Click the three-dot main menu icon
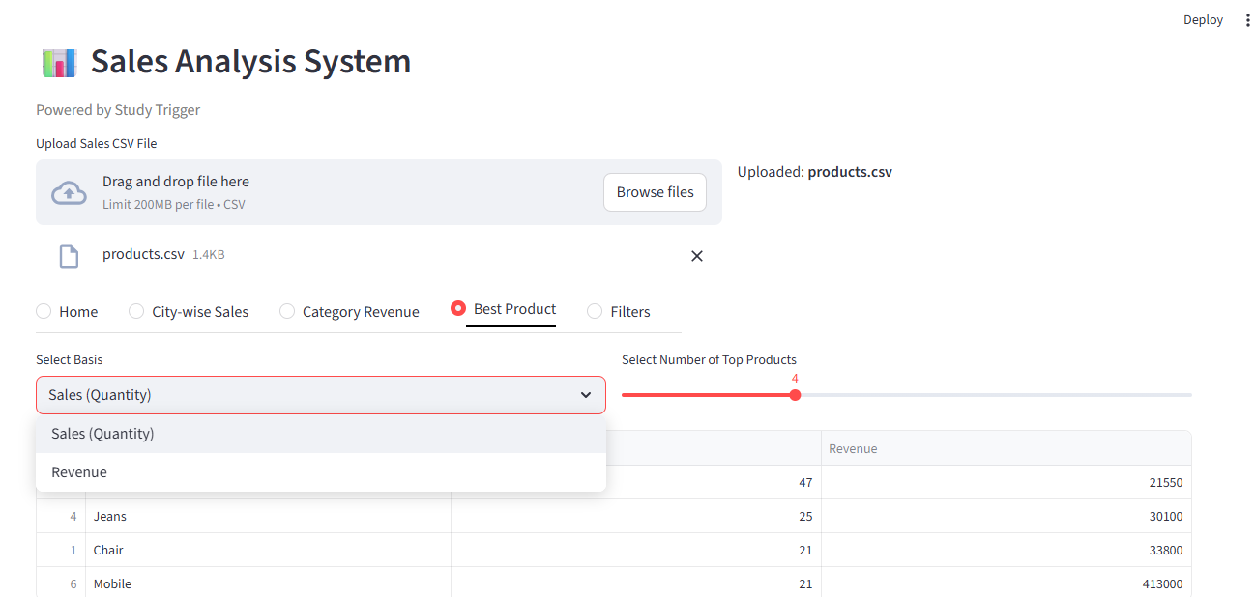The image size is (1255, 597). (1246, 20)
